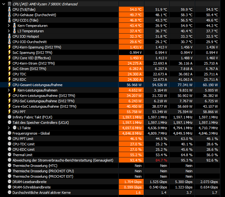Click clock icon beside Infinity Fabric Takt (FCLK)
The image size is (225, 197).
10,117
